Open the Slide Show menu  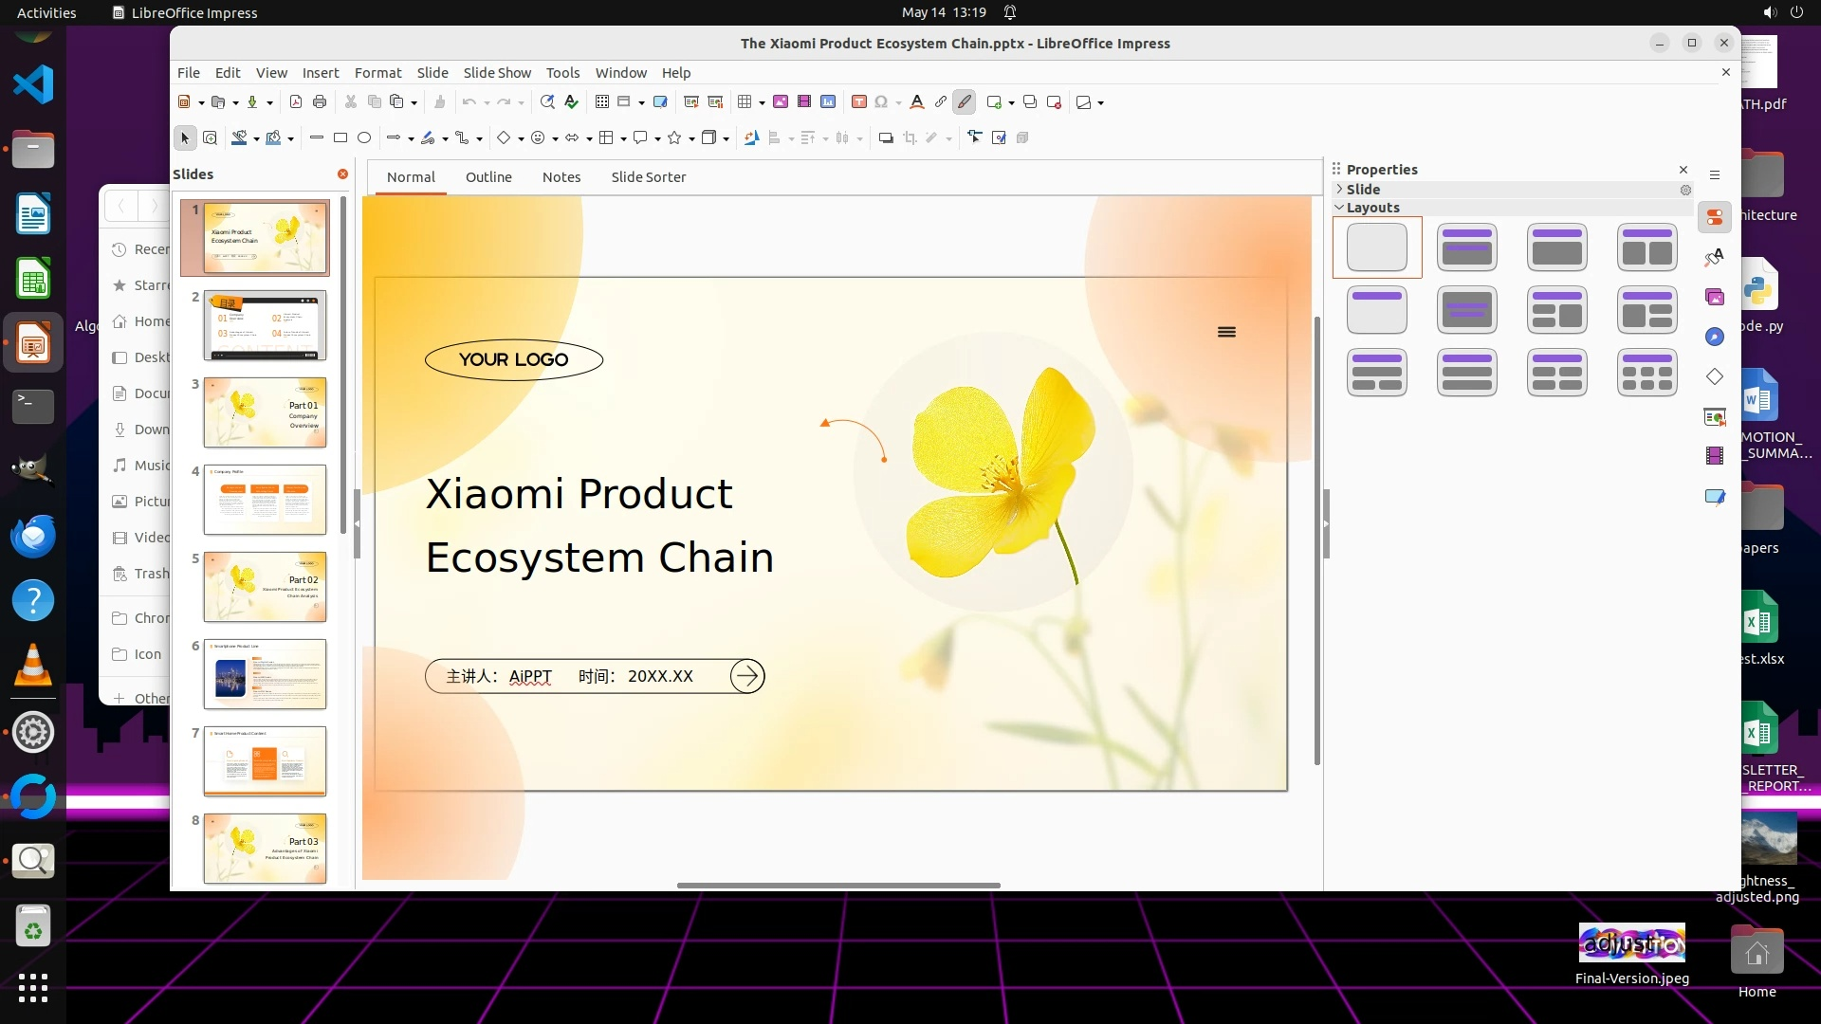tap(497, 73)
